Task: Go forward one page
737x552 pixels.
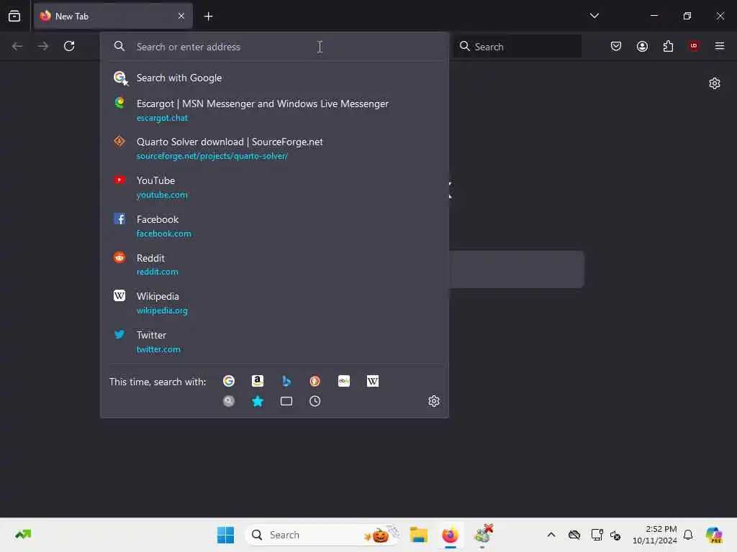Action: point(43,46)
